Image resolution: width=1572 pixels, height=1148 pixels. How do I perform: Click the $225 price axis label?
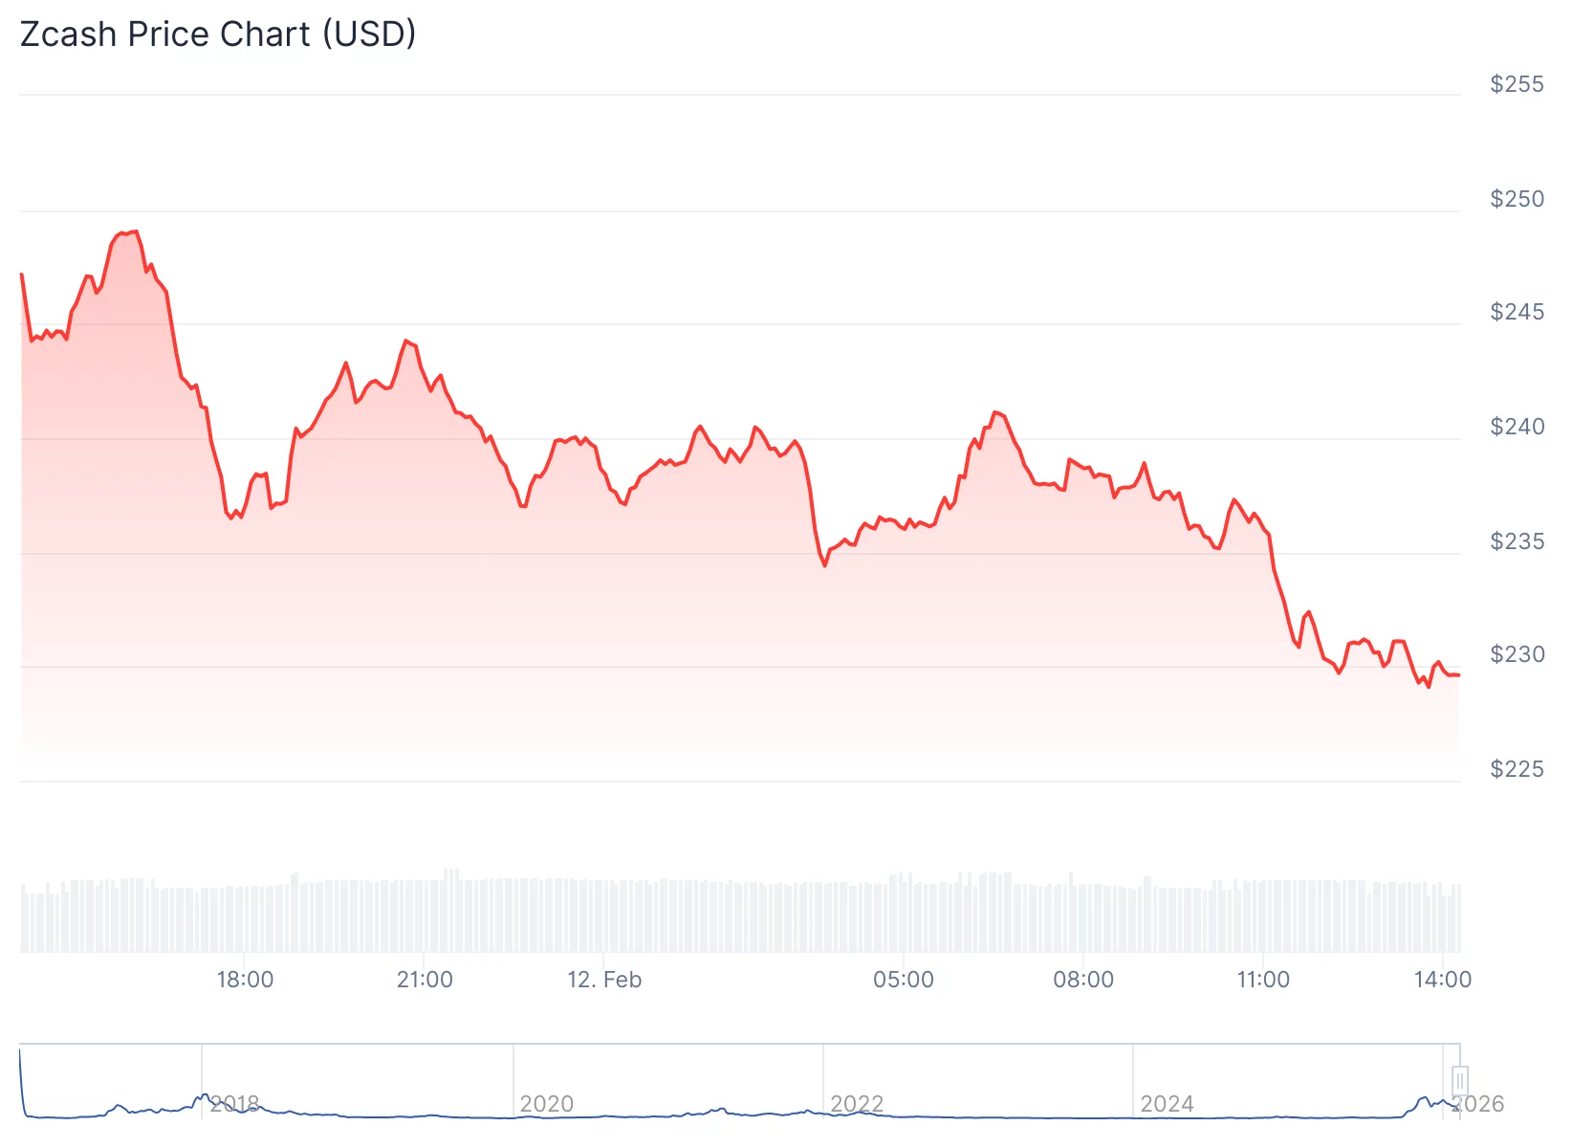[1517, 769]
